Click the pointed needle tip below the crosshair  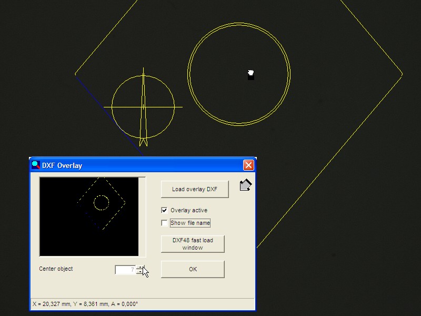(143, 143)
